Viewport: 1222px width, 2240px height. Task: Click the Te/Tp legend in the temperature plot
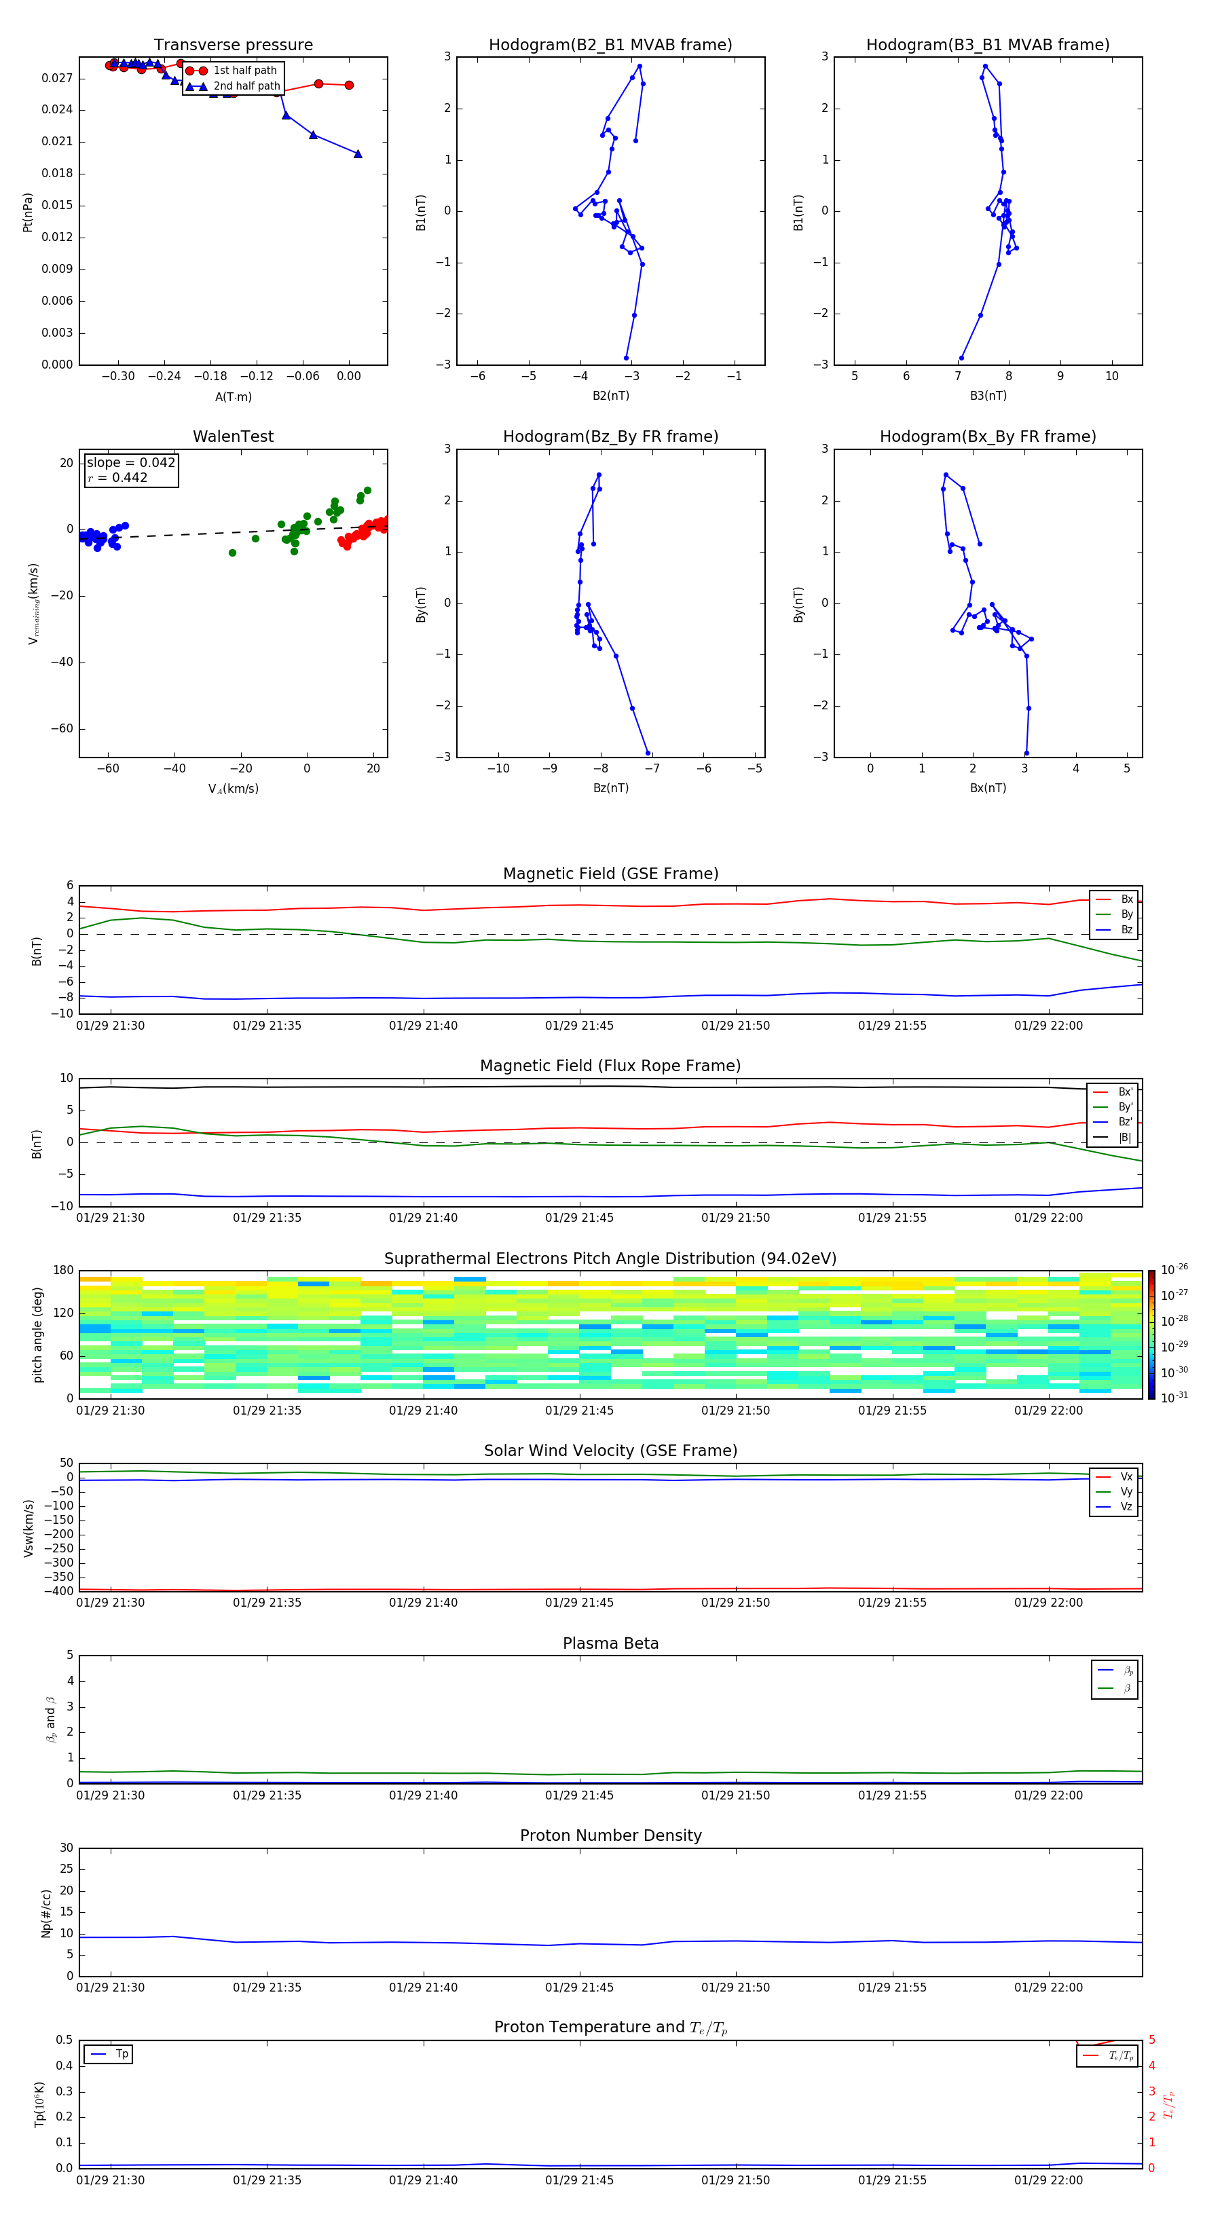(x=1107, y=2055)
